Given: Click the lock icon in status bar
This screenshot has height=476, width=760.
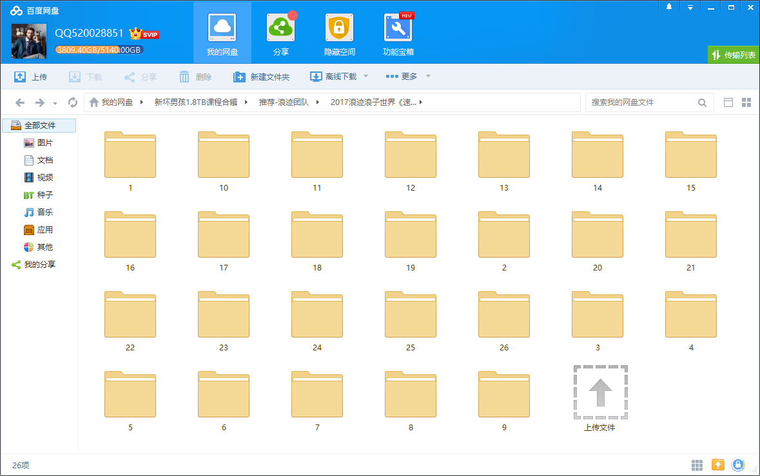Looking at the screenshot, I should click(738, 464).
